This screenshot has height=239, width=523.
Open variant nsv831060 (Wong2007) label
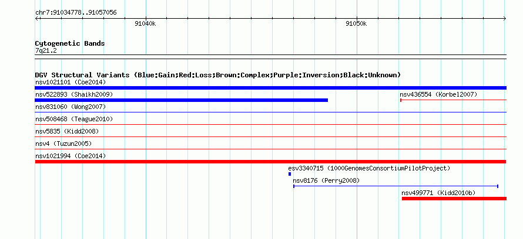click(x=71, y=107)
